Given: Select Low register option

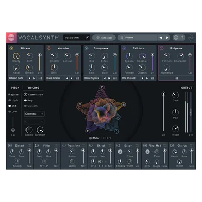Looking at the screenshot, I should click(x=13, y=112).
